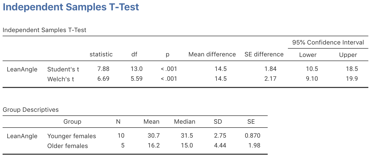The width and height of the screenshot is (373, 163).
Task: Click the Welch's upper bound value 19.9
Action: click(x=352, y=79)
